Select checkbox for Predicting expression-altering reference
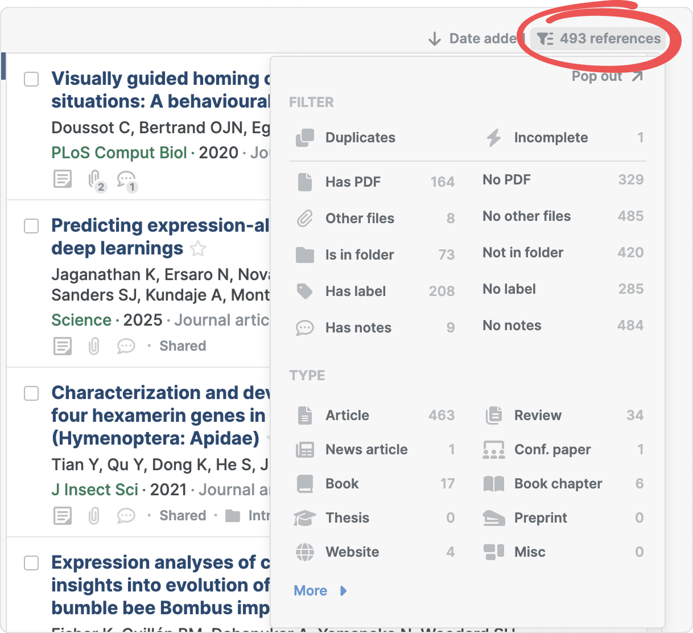The image size is (693, 633). tap(31, 226)
